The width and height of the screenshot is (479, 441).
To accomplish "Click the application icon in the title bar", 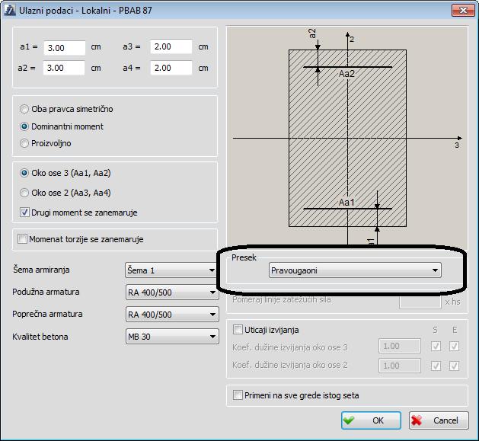I will [x=9, y=10].
